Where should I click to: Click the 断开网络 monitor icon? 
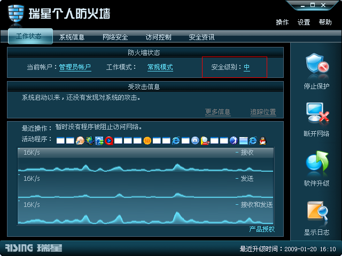(317, 113)
